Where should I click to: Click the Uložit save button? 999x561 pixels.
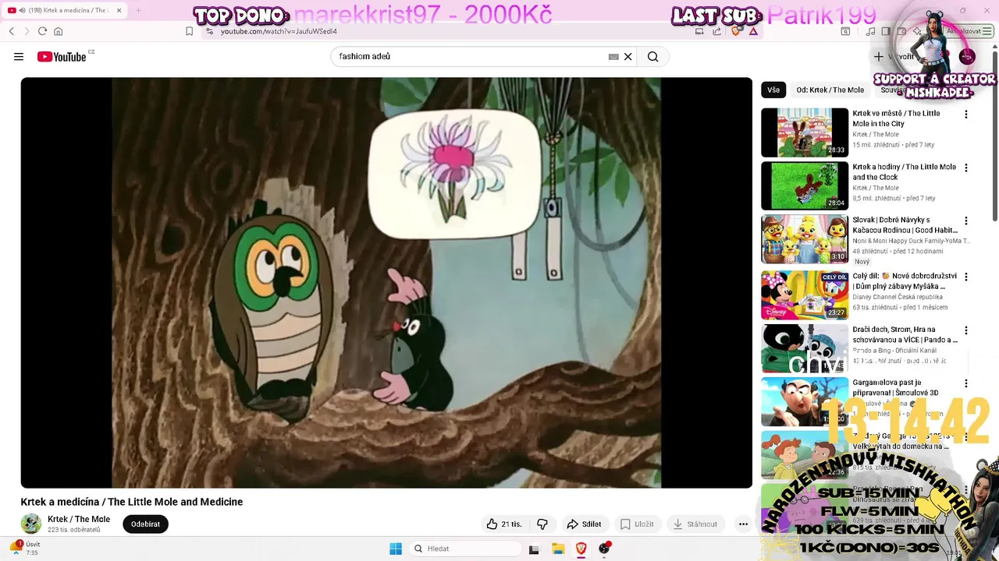point(637,524)
